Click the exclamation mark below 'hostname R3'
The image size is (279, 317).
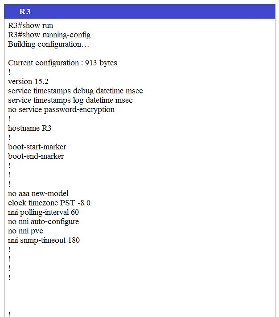tap(9, 137)
